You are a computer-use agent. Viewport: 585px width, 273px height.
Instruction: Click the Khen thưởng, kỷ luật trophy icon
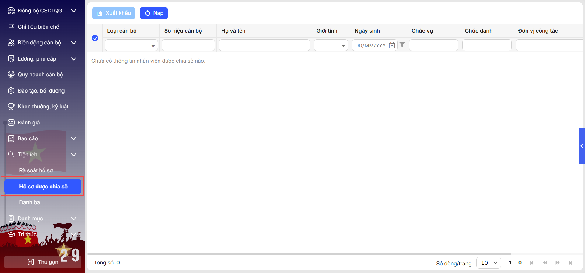11,107
